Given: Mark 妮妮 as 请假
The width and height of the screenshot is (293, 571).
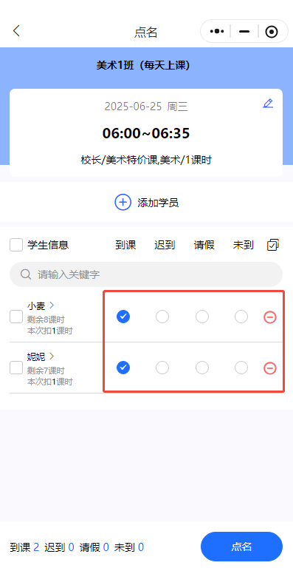Looking at the screenshot, I should [x=202, y=368].
